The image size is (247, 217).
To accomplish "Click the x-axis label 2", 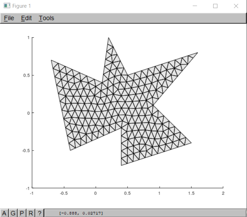I will coord(223,193).
